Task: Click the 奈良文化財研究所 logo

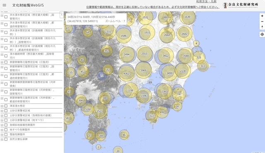Action: pos(241,5)
